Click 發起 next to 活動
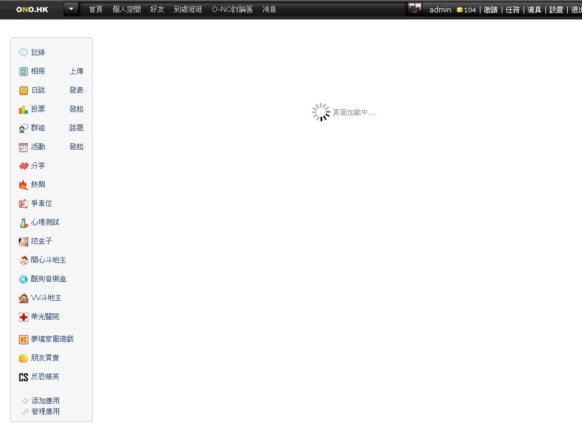582x434 pixels. pyautogui.click(x=77, y=147)
